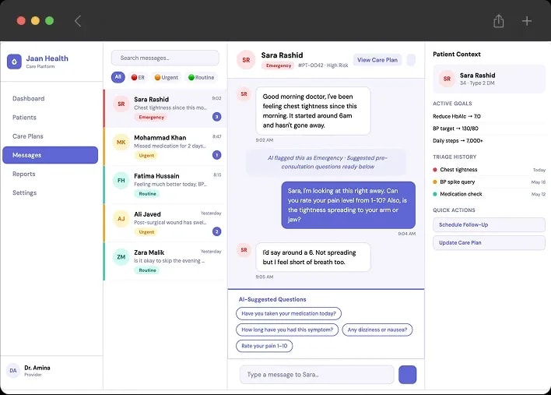Open Ali Javed conversation
This screenshot has height=395, width=551.
[x=165, y=224]
